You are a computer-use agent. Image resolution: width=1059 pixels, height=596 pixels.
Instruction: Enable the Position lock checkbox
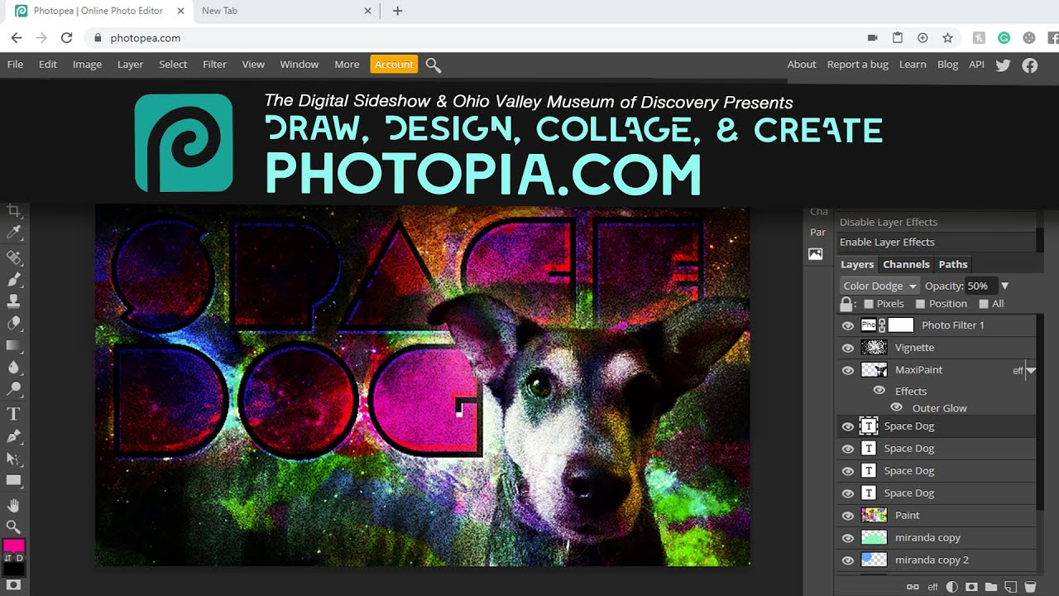click(x=920, y=304)
